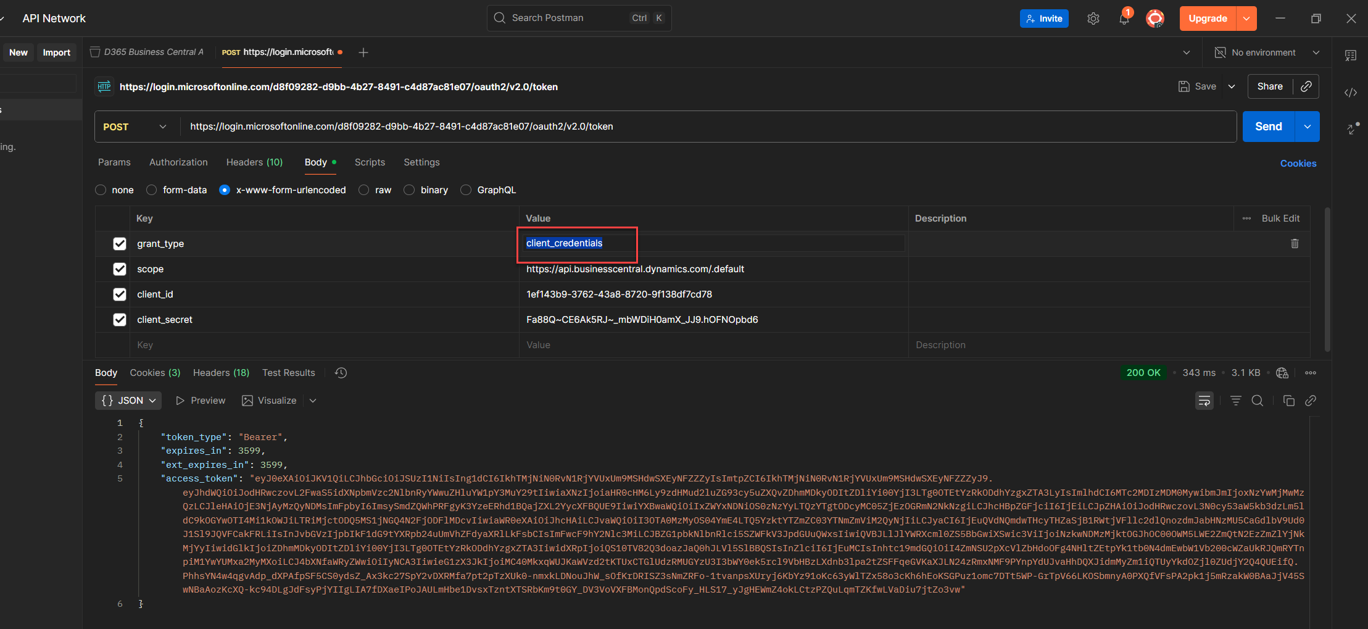Click the network globe icon in response bar

tap(1282, 373)
